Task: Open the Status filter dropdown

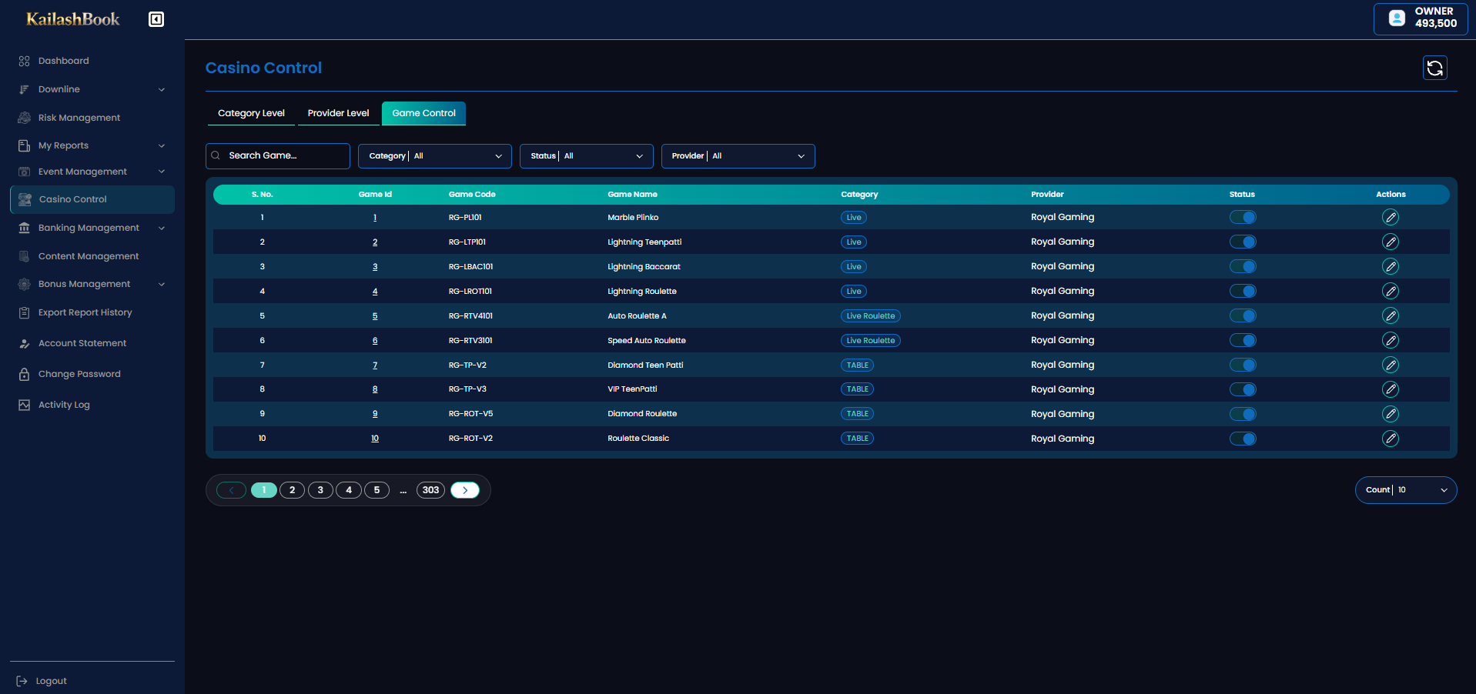Action: pos(587,156)
